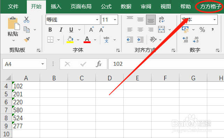Screen dimensions: 224x138
Task: Apply red font color A
Action: pyautogui.click(x=87, y=40)
